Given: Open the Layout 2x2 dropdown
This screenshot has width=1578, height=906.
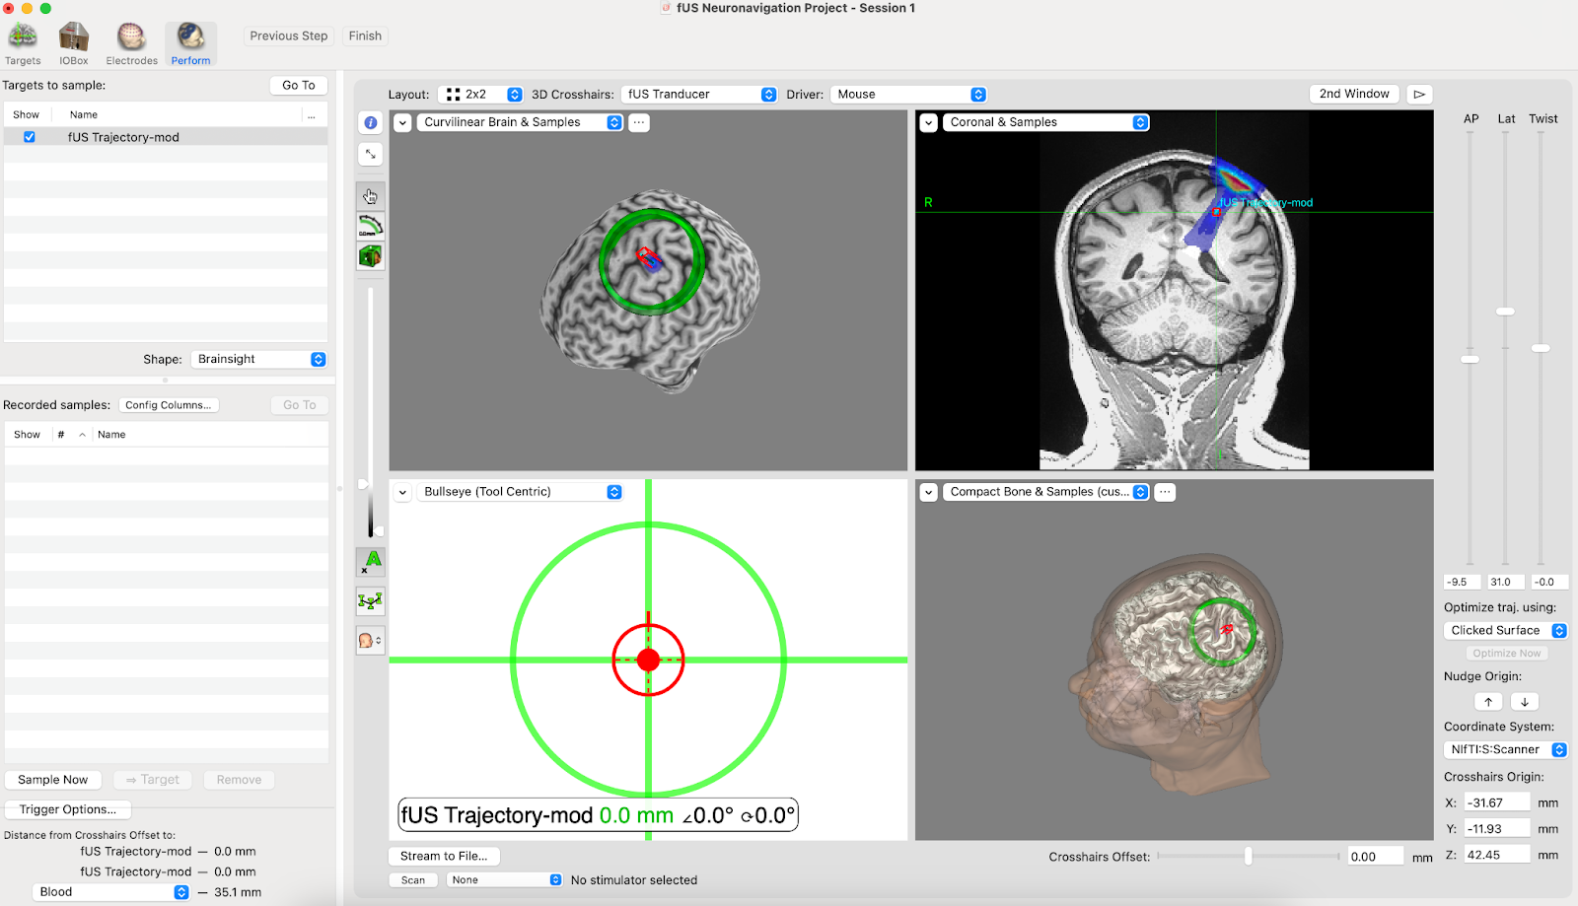Looking at the screenshot, I should click(x=483, y=95).
